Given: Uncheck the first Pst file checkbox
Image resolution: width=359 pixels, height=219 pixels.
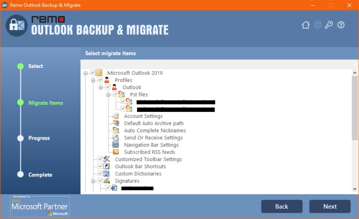Looking at the screenshot, I should click(123, 101).
